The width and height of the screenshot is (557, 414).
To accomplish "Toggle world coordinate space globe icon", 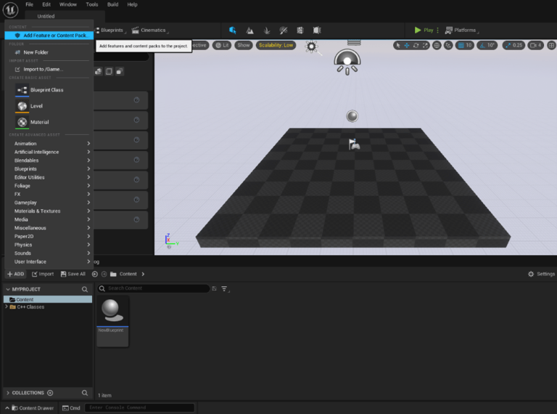I will tap(437, 45).
